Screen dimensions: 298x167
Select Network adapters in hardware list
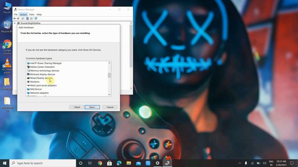tap(39, 93)
